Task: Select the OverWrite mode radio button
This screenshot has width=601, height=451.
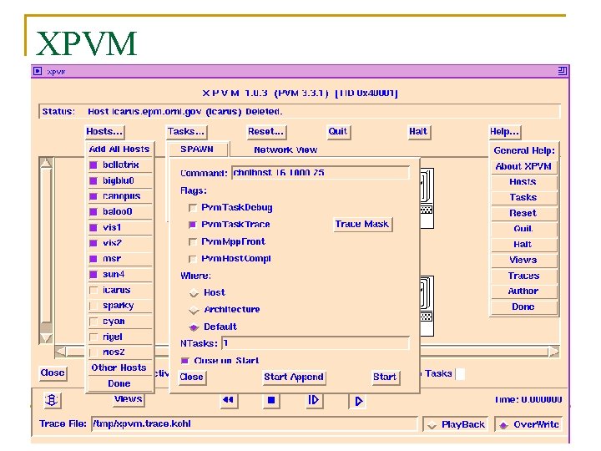Action: 504,425
